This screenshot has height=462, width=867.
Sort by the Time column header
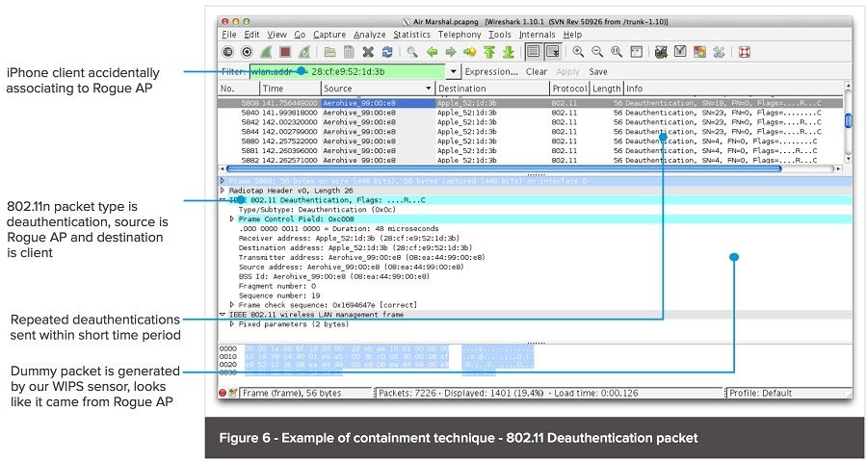(291, 89)
